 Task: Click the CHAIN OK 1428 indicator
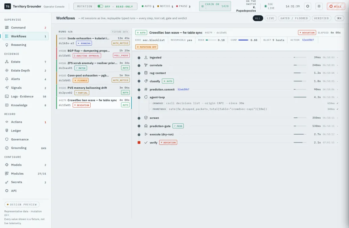point(215,6)
